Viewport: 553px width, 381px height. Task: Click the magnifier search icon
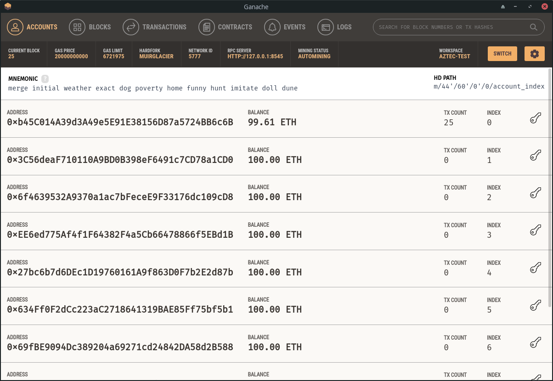(x=534, y=27)
